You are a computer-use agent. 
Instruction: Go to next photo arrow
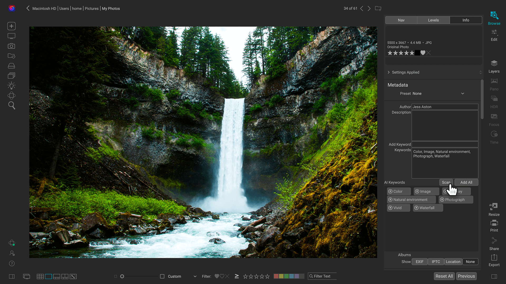(x=369, y=8)
